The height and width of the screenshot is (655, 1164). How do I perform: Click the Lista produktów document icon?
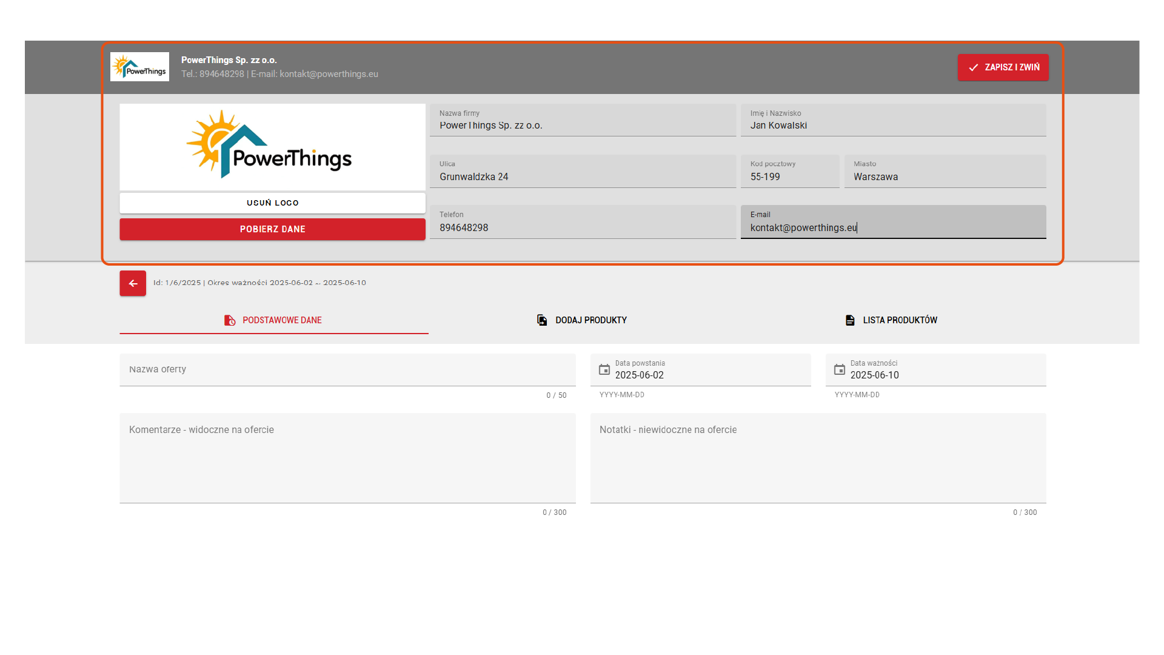(850, 320)
